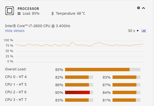Collapse the Processor panel chevron
This screenshot has width=154, height=106.
[143, 8]
